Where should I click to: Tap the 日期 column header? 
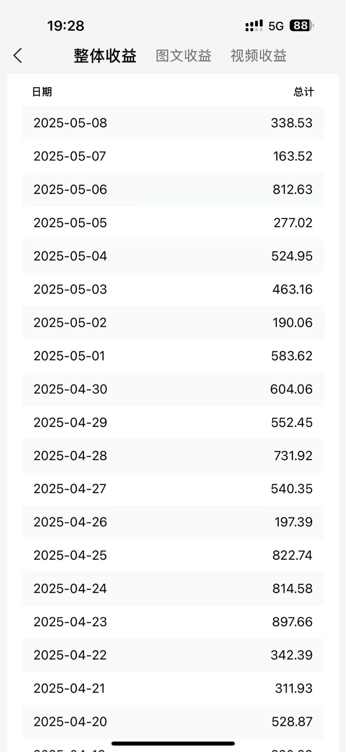point(42,92)
